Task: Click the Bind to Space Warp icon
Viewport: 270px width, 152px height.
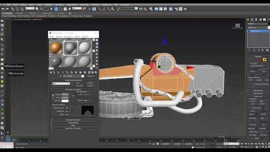Action: click(x=22, y=9)
